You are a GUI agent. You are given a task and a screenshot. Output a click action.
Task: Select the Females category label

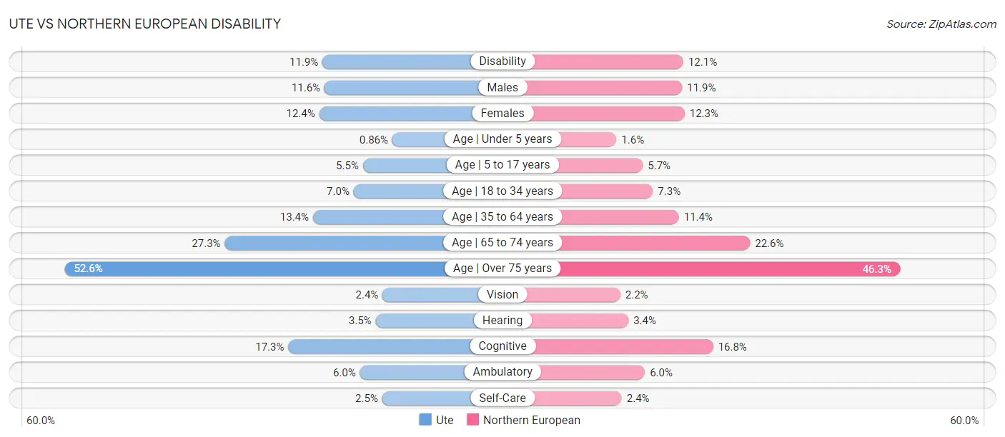(x=502, y=113)
